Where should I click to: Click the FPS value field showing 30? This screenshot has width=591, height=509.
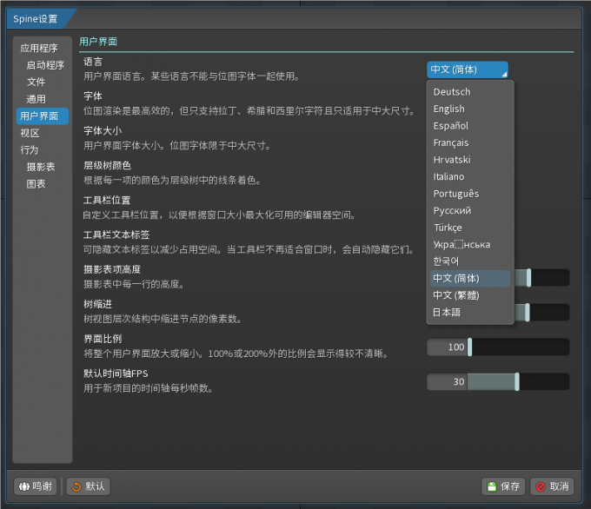tap(448, 381)
